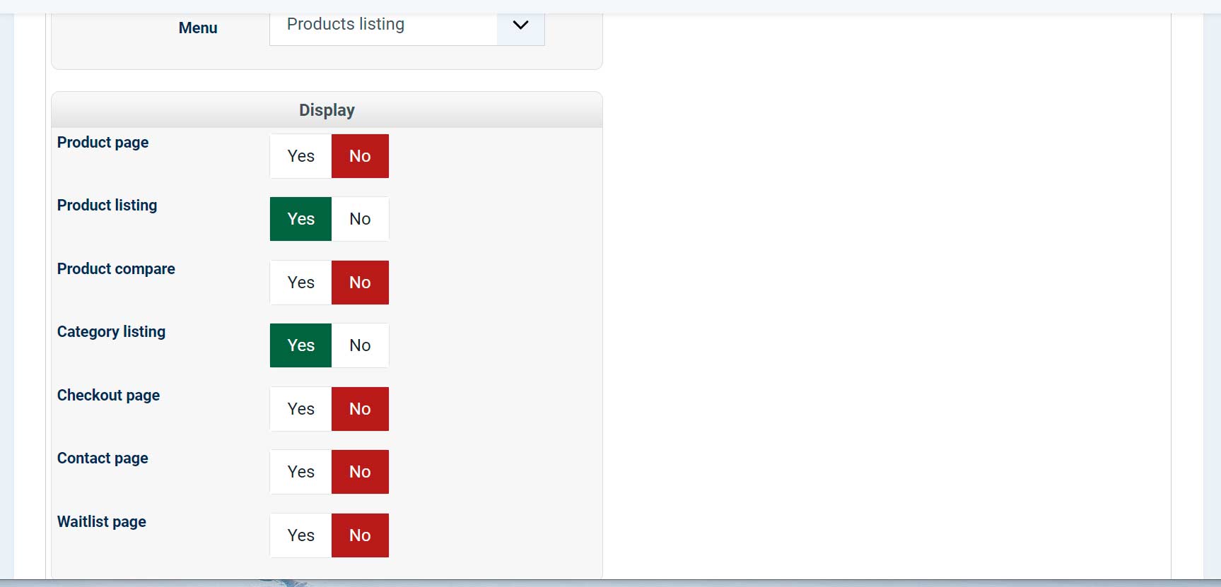Viewport: 1221px width, 587px height.
Task: Enable display on Checkout page
Action: pyautogui.click(x=300, y=409)
